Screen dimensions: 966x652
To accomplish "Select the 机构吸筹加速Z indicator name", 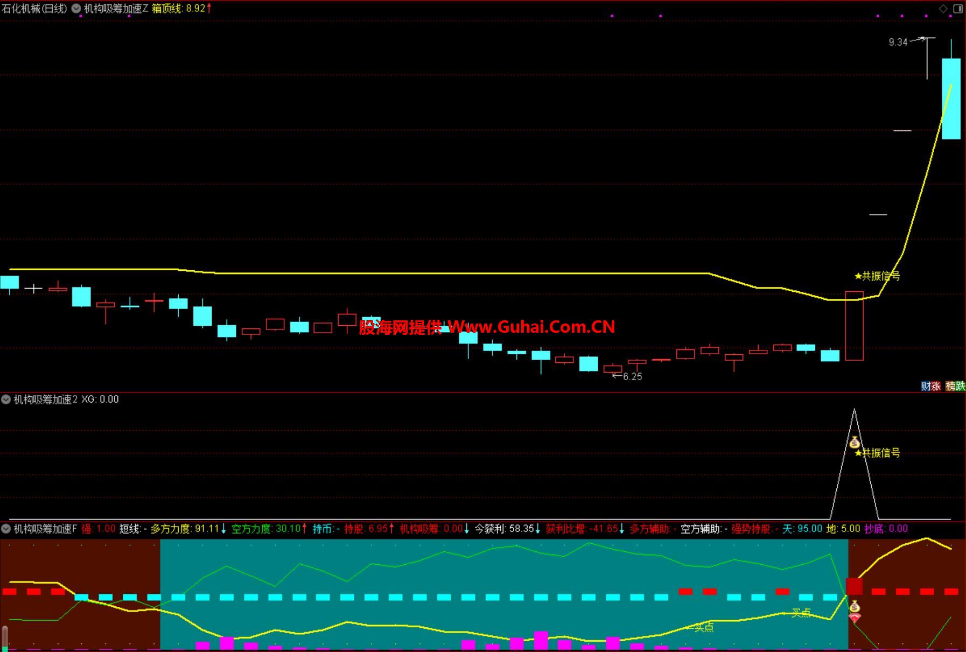I will tap(116, 9).
